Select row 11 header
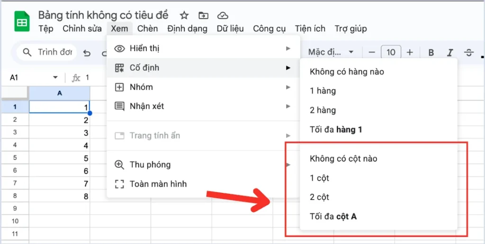This screenshot has height=244, width=485. pyautogui.click(x=15, y=234)
